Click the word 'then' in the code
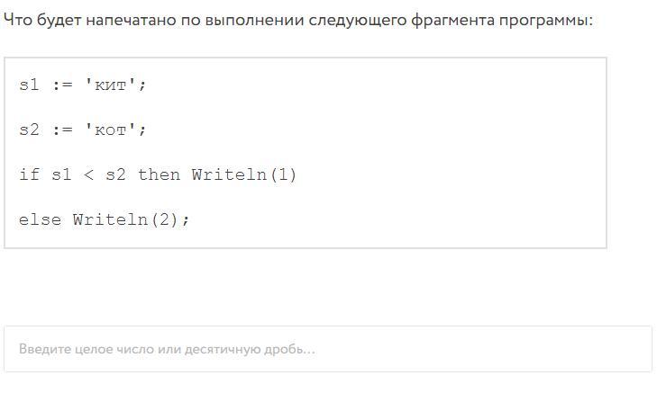 [x=159, y=174]
